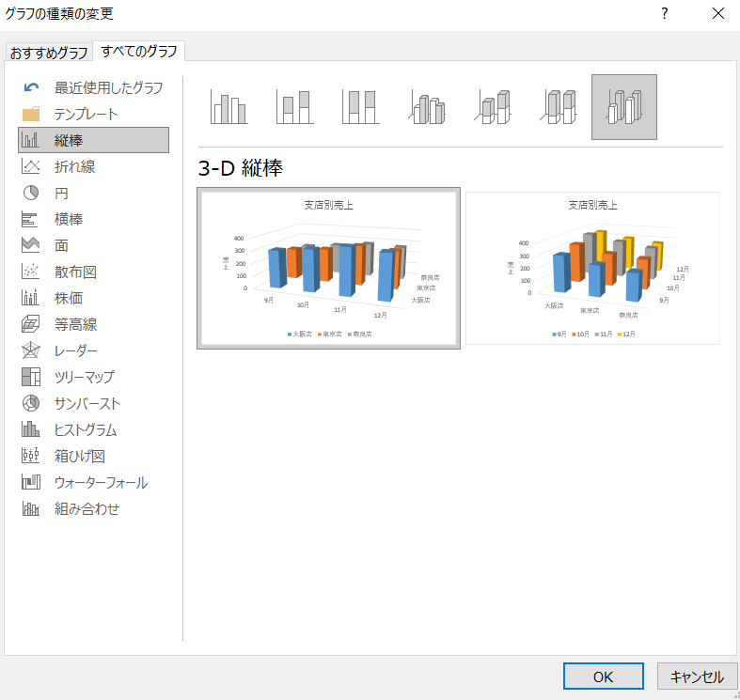Select the 散布図 (scatter) chart category
This screenshot has width=740, height=700.
[x=75, y=272]
